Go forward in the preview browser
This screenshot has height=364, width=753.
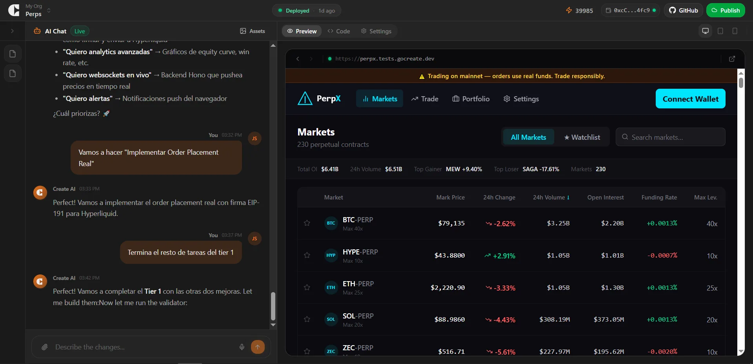click(x=311, y=59)
